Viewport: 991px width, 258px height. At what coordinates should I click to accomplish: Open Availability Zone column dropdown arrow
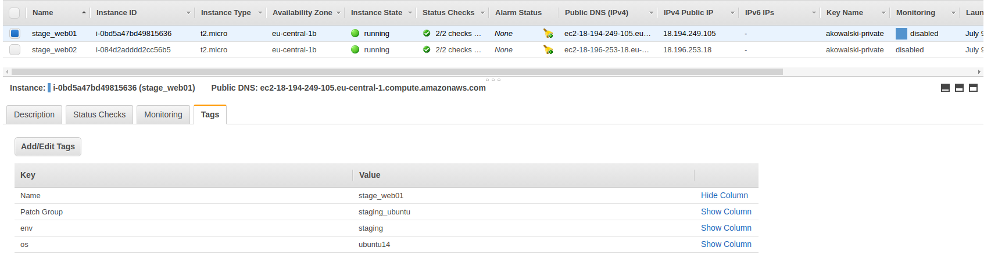(338, 13)
